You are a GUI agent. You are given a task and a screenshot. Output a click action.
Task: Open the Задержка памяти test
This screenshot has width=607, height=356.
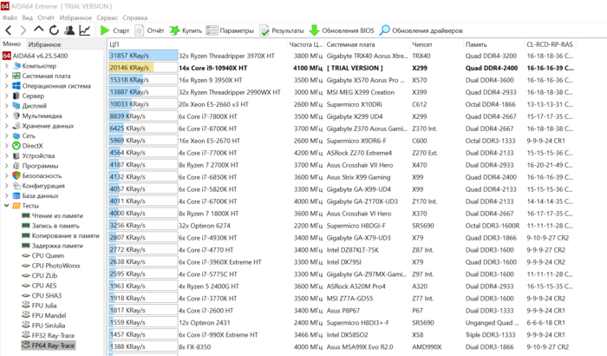tap(52, 246)
